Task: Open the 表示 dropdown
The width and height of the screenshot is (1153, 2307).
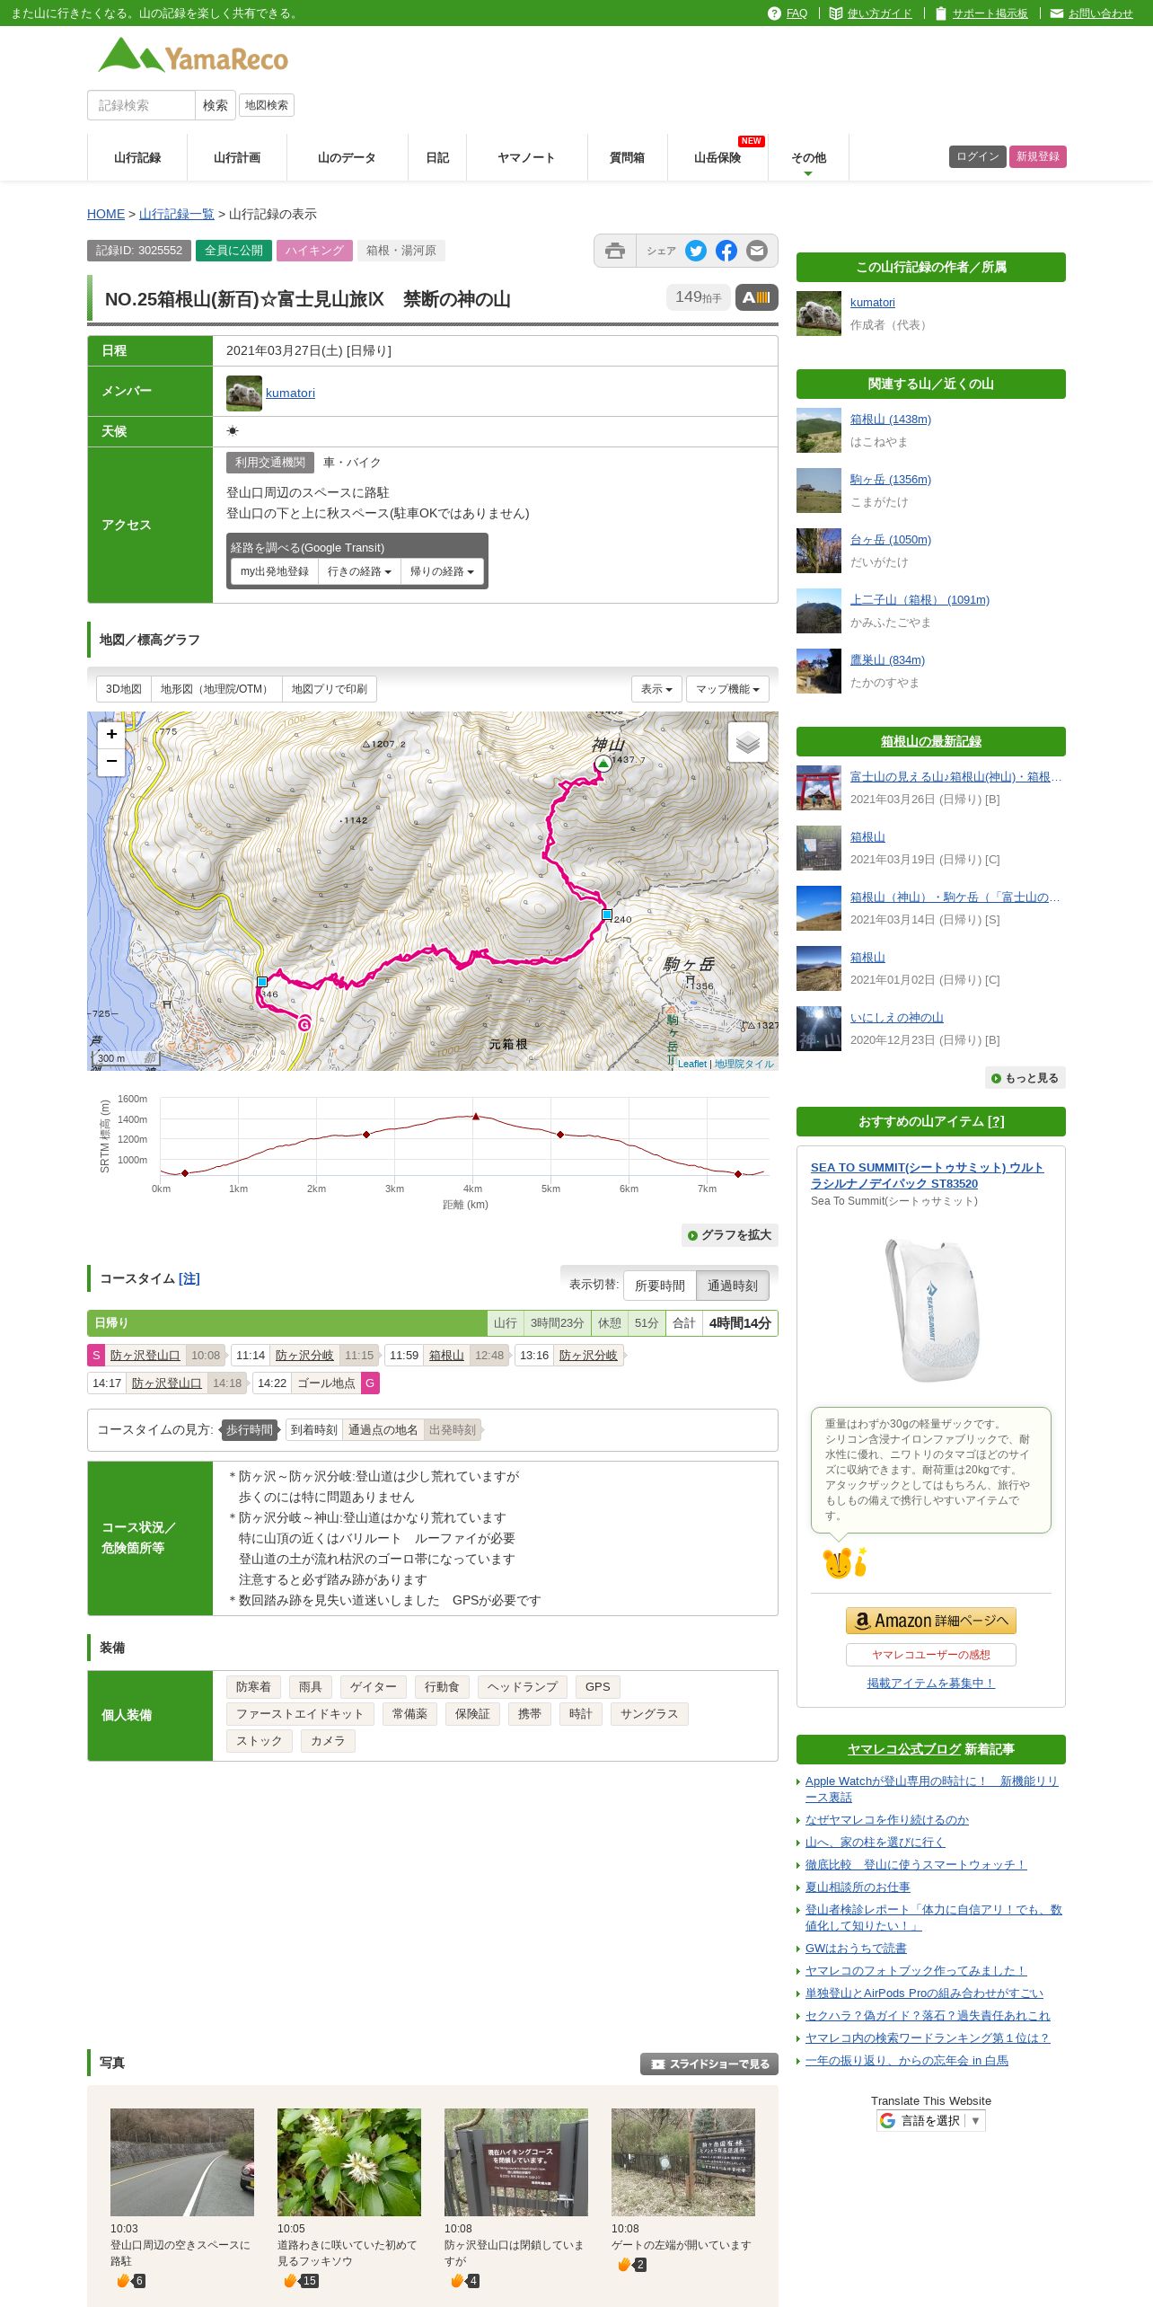Action: click(x=656, y=689)
